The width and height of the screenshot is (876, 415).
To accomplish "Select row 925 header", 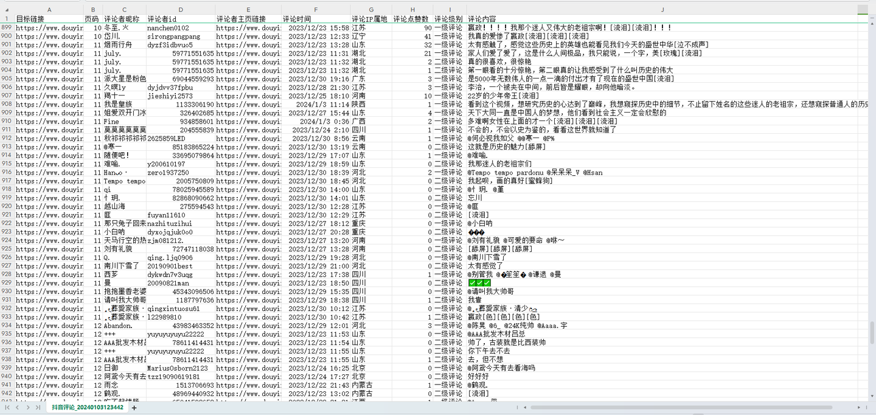I will click(x=7, y=249).
